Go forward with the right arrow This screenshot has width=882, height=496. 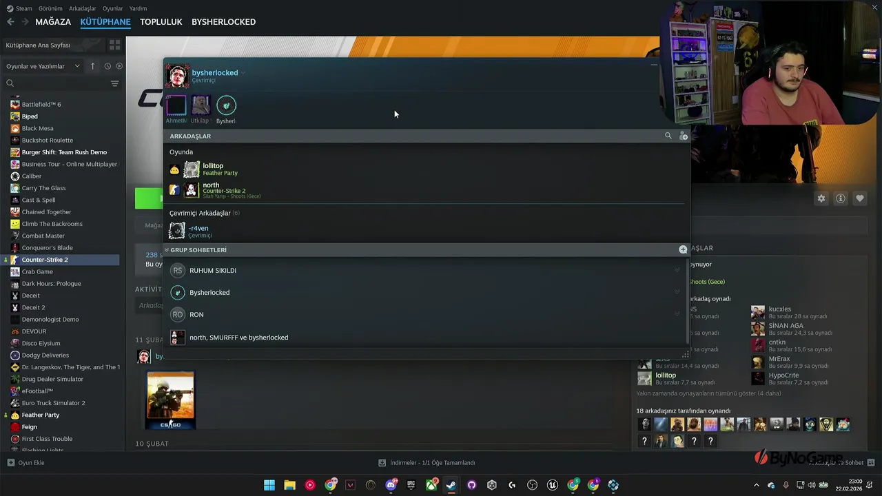(x=25, y=22)
